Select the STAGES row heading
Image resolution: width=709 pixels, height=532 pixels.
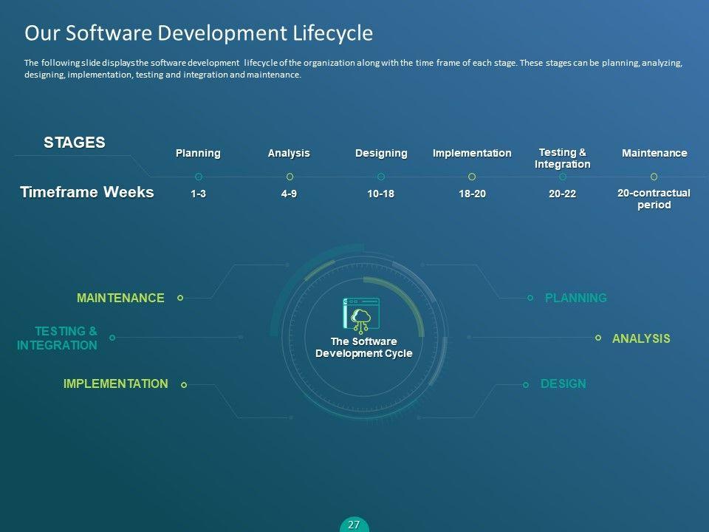tap(74, 143)
